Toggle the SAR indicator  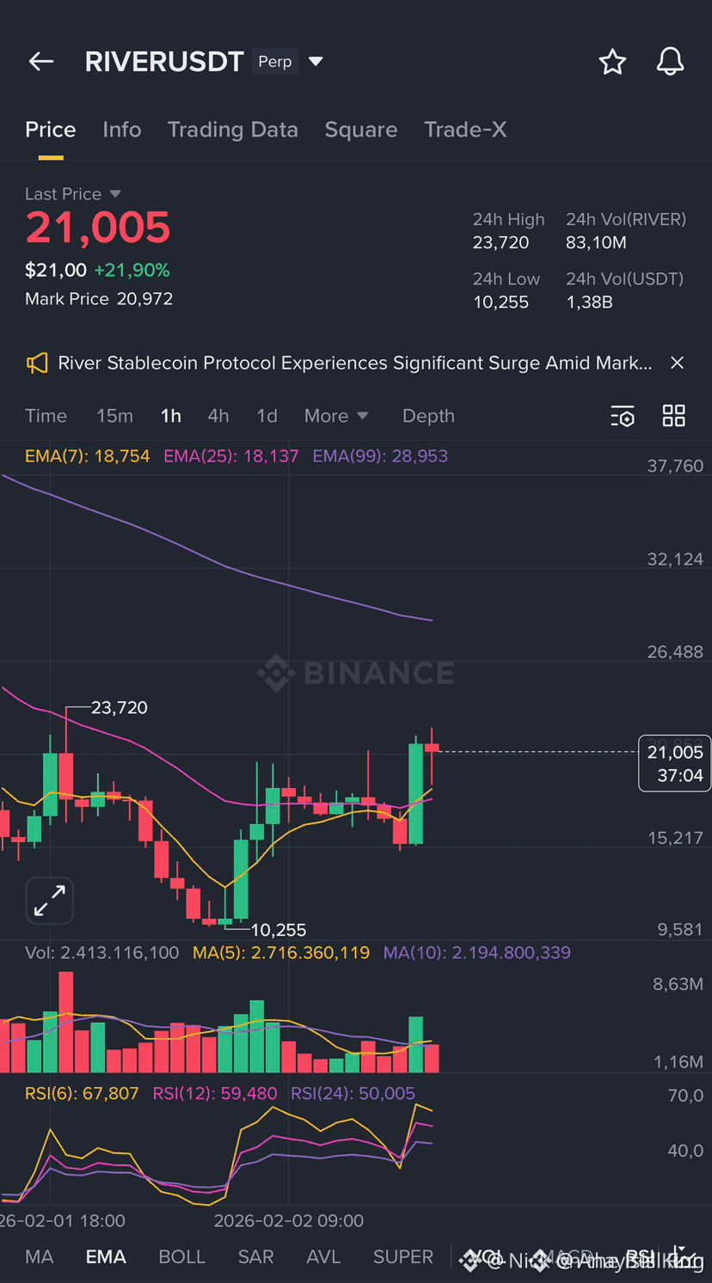click(x=255, y=1257)
